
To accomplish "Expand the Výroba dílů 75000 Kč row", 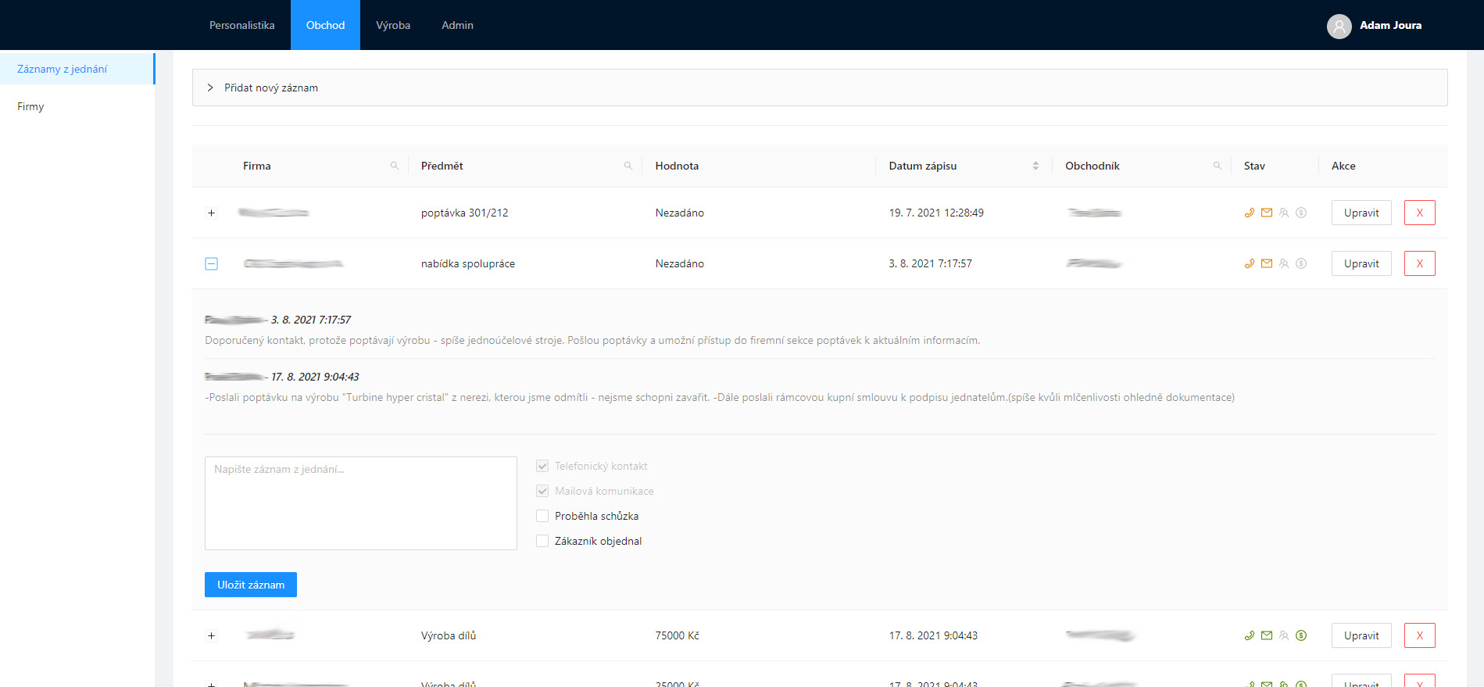I will pyautogui.click(x=211, y=635).
